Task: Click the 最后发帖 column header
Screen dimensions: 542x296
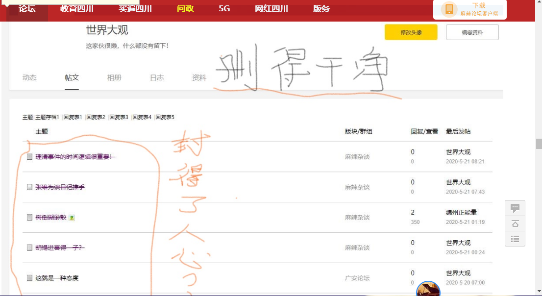Action: tap(458, 131)
